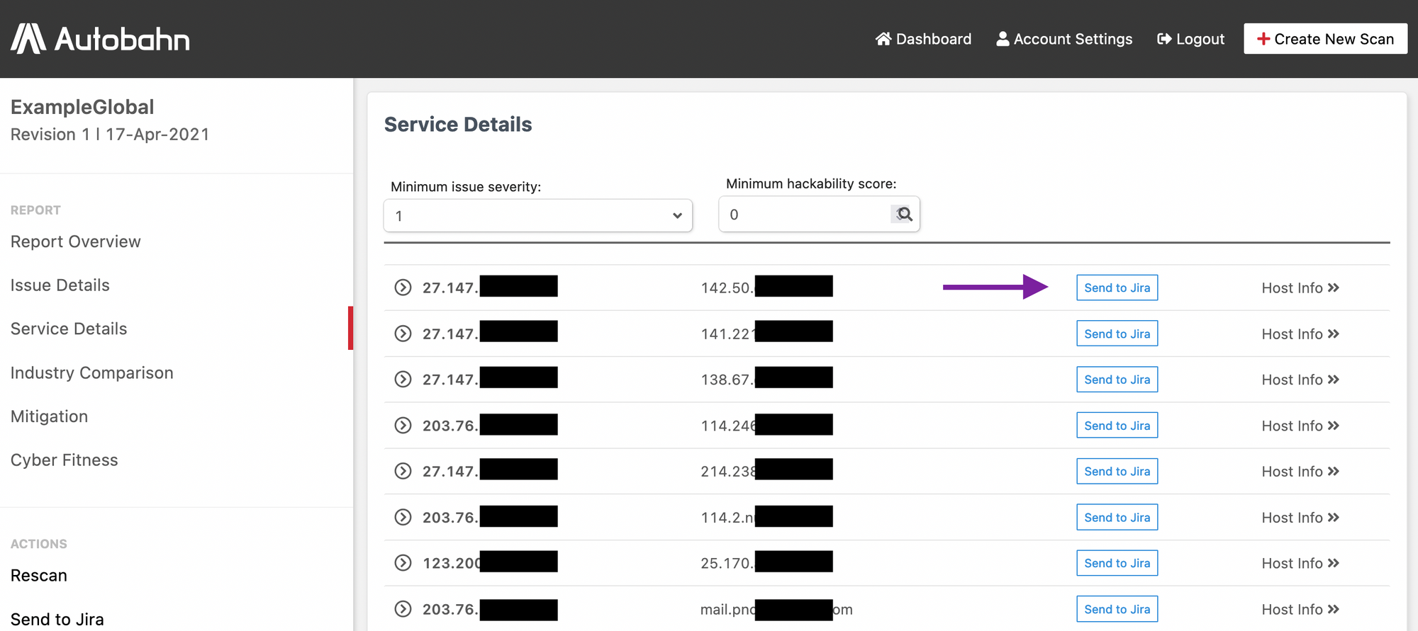
Task: Click Rescan under Actions
Action: [39, 576]
